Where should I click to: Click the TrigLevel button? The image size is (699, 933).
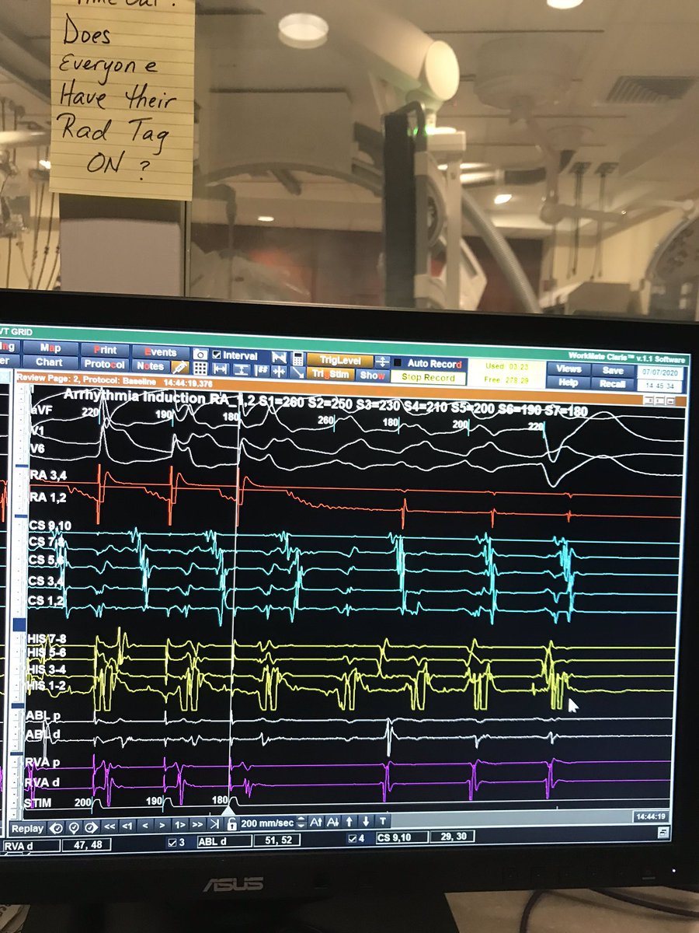(x=341, y=360)
